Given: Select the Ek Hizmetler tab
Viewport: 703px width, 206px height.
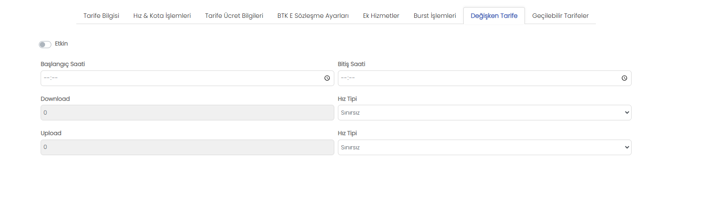Looking at the screenshot, I should 381,16.
